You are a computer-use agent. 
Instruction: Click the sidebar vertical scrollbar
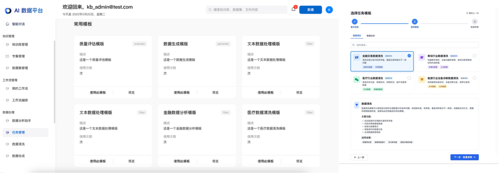tap(55, 82)
